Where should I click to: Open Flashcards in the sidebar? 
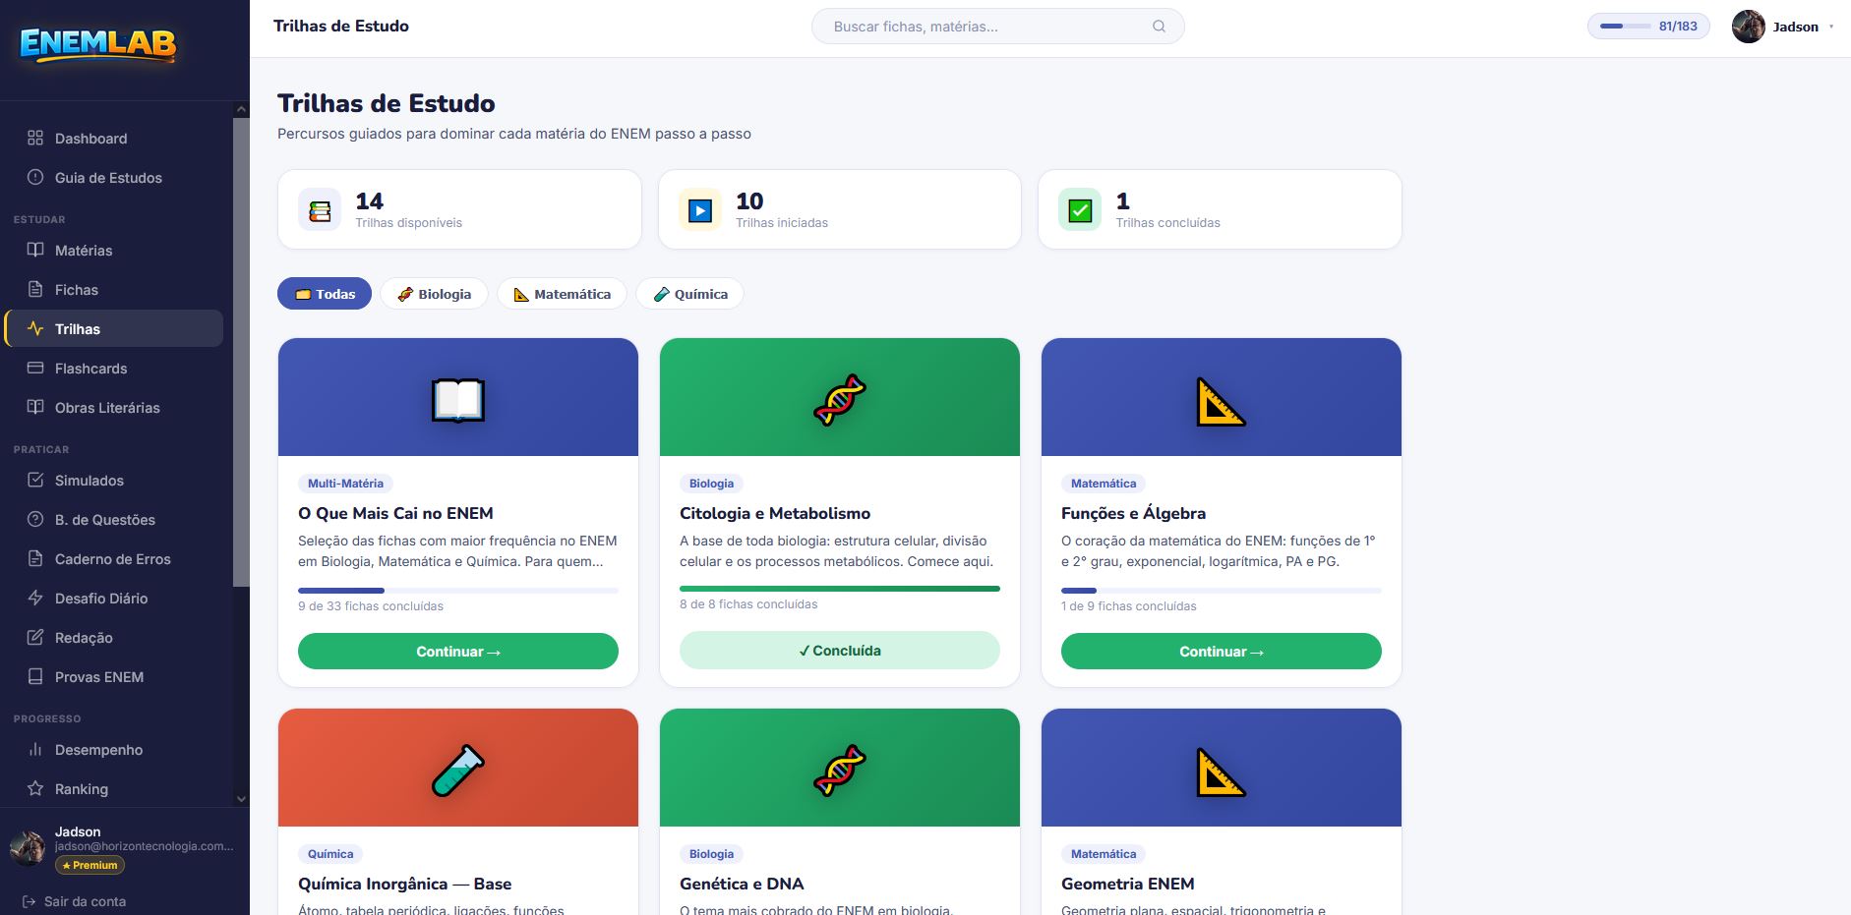point(114,368)
